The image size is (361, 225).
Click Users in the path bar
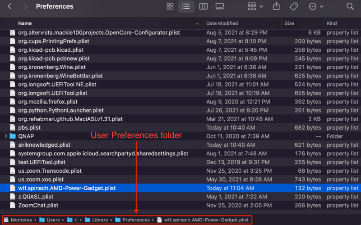pos(50,220)
